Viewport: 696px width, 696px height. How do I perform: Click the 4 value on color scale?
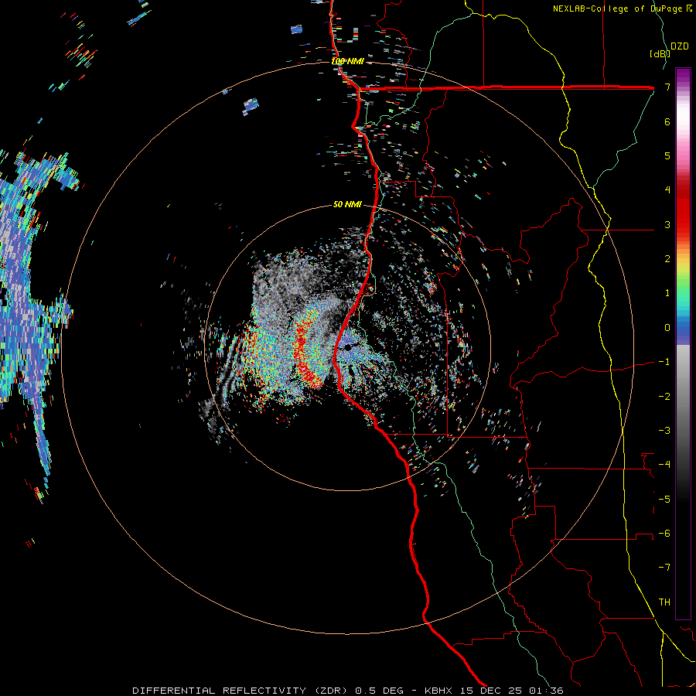(x=667, y=190)
